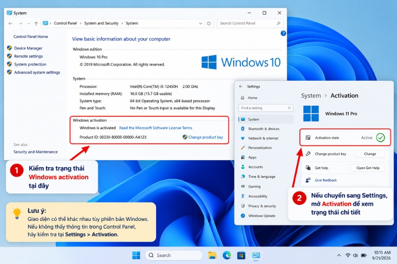Open the blue help question mark icon
Screen dimensions: 397x264
[283, 33]
